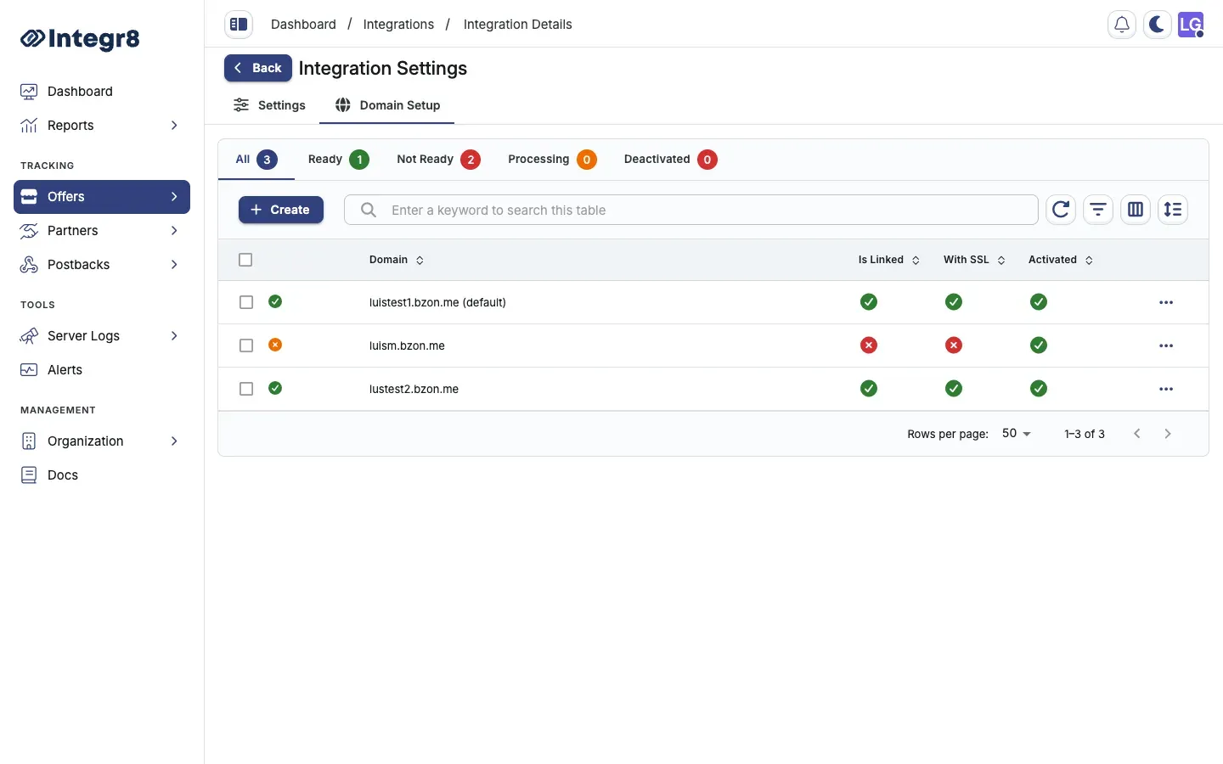The image size is (1223, 764).
Task: Show All domains filter tab
Action: tap(256, 160)
